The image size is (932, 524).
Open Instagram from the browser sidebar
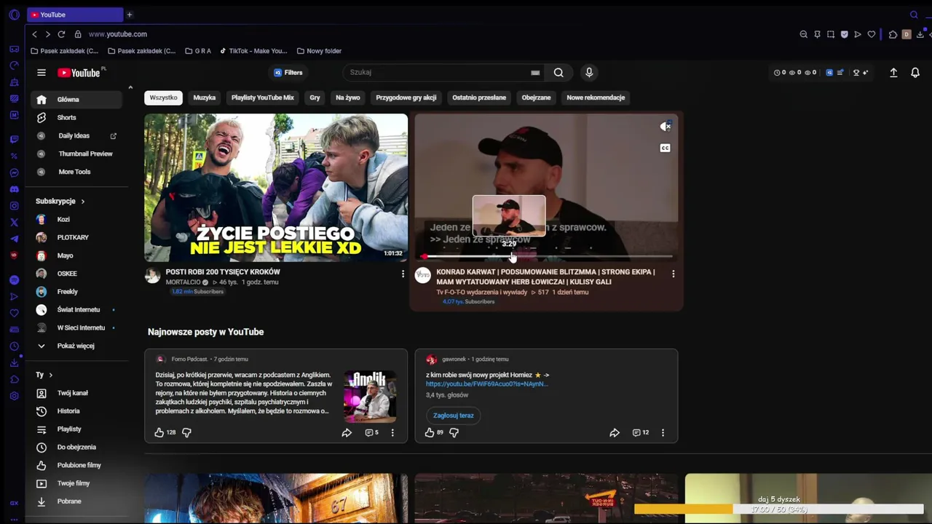pos(14,206)
